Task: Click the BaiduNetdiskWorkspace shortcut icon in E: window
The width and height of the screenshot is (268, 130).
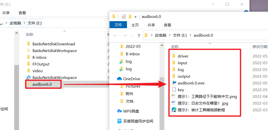Action: [28, 77]
